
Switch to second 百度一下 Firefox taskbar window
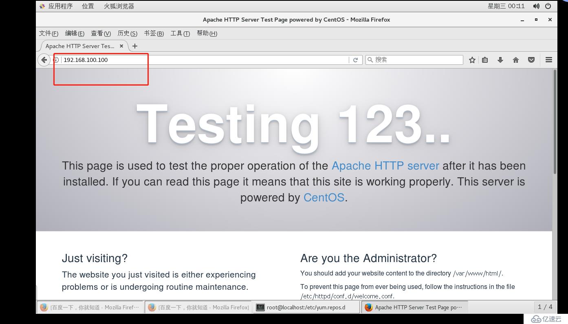198,307
